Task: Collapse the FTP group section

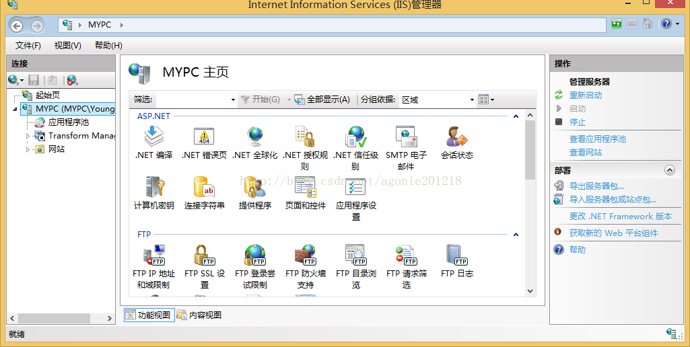Action: tap(516, 235)
